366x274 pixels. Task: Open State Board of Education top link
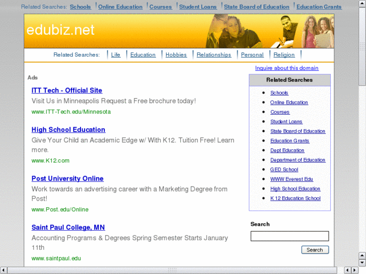pos(257,7)
